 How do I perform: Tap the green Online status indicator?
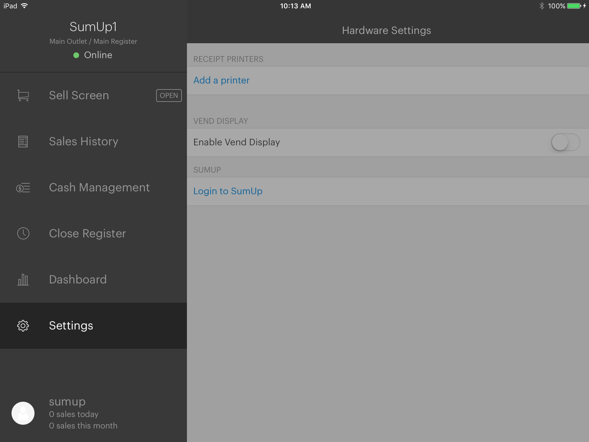click(76, 55)
